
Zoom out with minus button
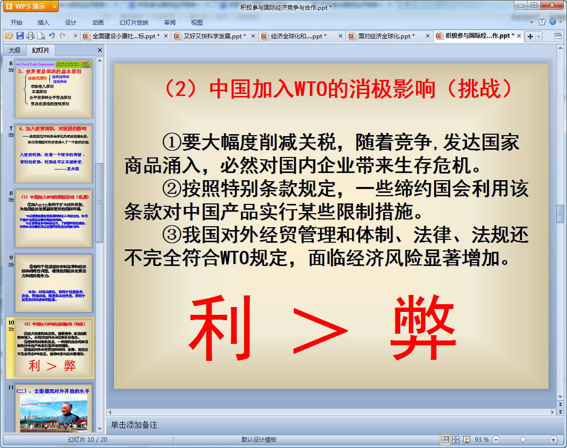tap(497, 440)
